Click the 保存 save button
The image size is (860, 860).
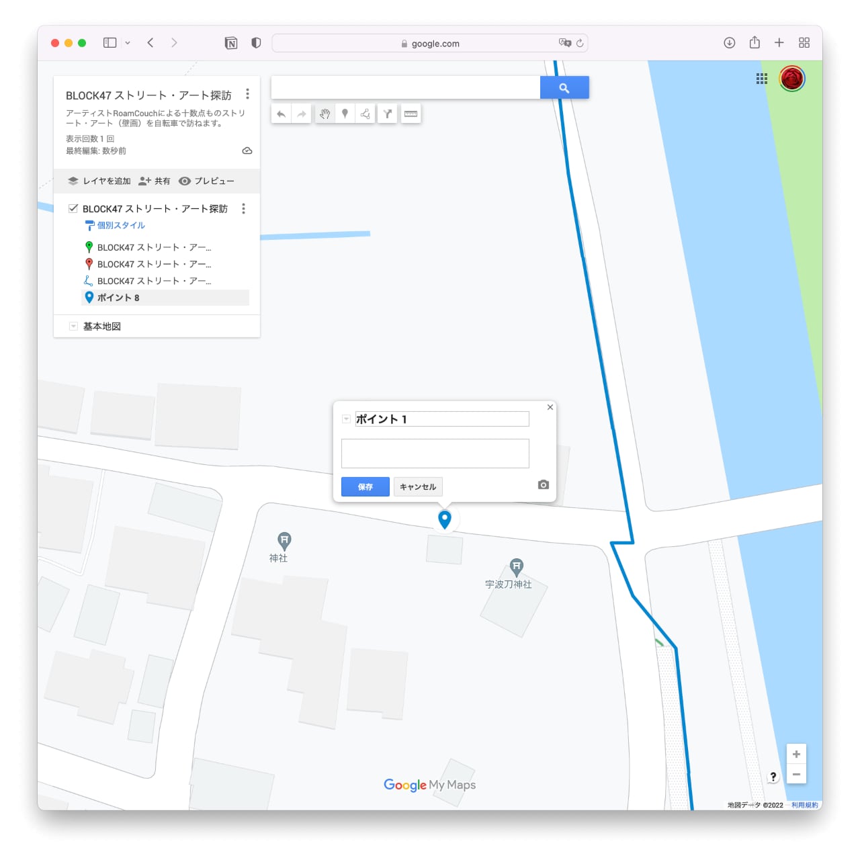point(365,487)
